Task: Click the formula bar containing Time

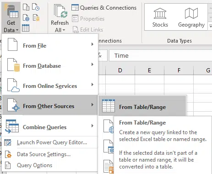Action: [x=160, y=55]
